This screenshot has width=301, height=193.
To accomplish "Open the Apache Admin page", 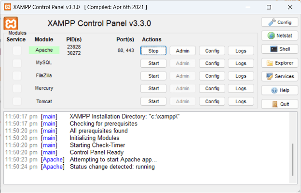I will [x=183, y=51].
